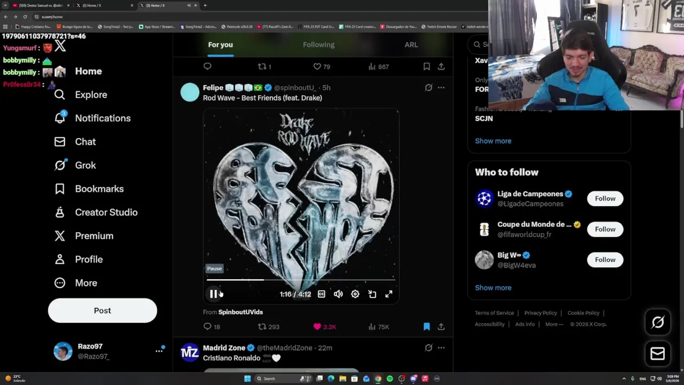Open Creator Studio in sidebar
The height and width of the screenshot is (385, 684).
click(96, 212)
